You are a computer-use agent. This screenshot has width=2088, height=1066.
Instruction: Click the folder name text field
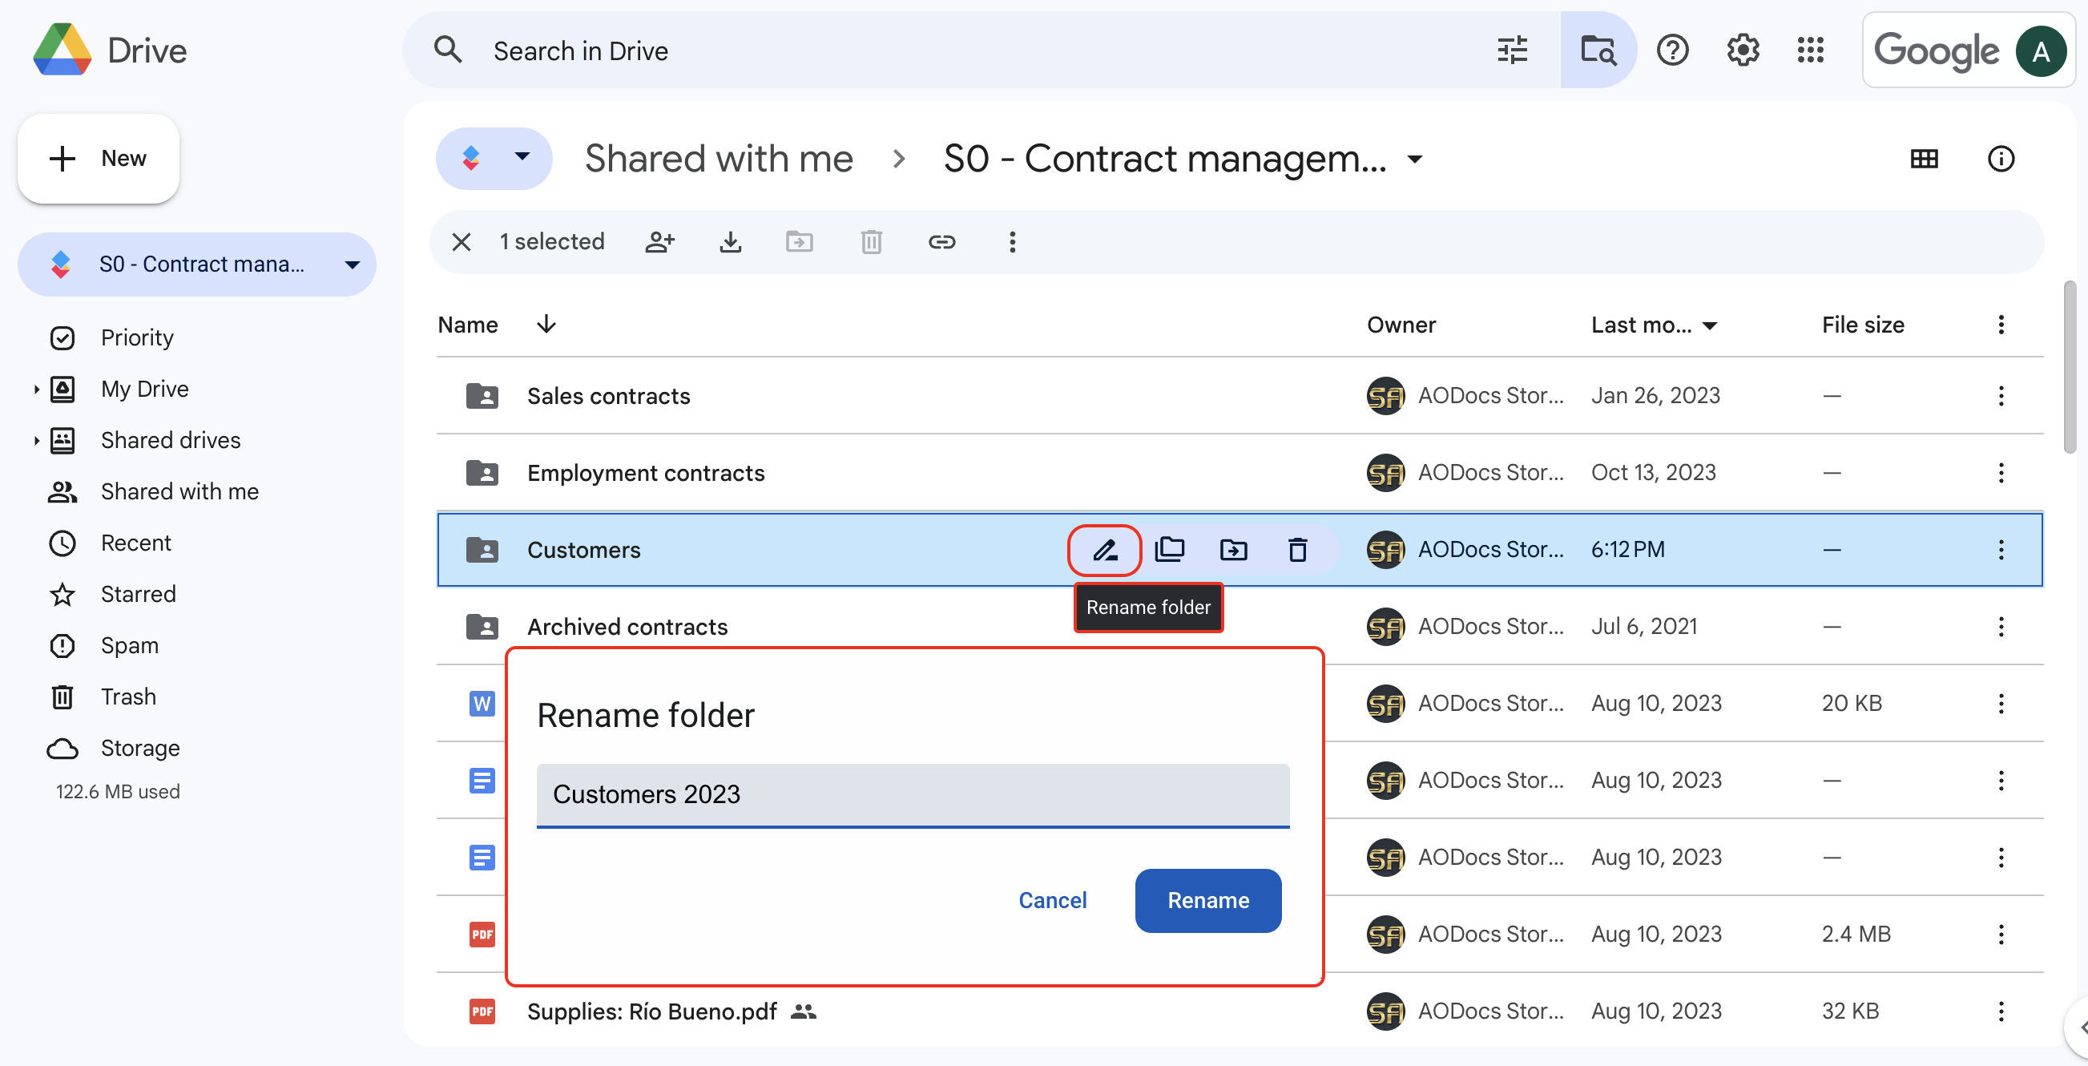(913, 794)
